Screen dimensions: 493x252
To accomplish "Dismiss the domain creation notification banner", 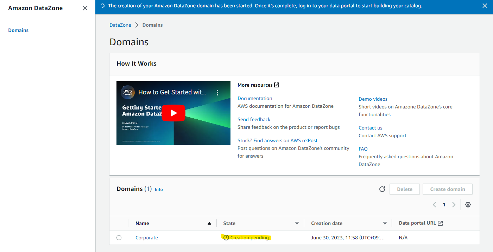I will [485, 6].
